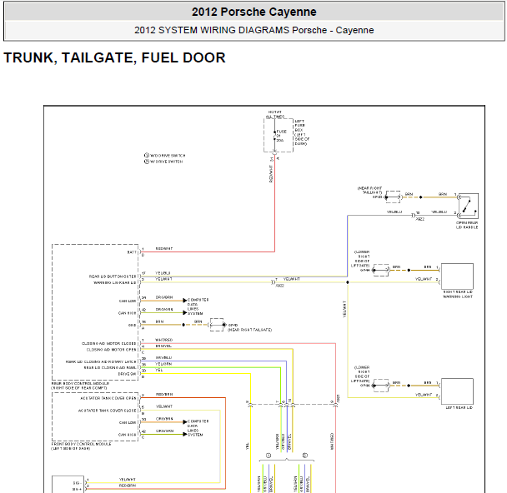The width and height of the screenshot is (507, 493).
Task: Click the 'HOT AT ALL TIMES' label
Action: (x=275, y=114)
